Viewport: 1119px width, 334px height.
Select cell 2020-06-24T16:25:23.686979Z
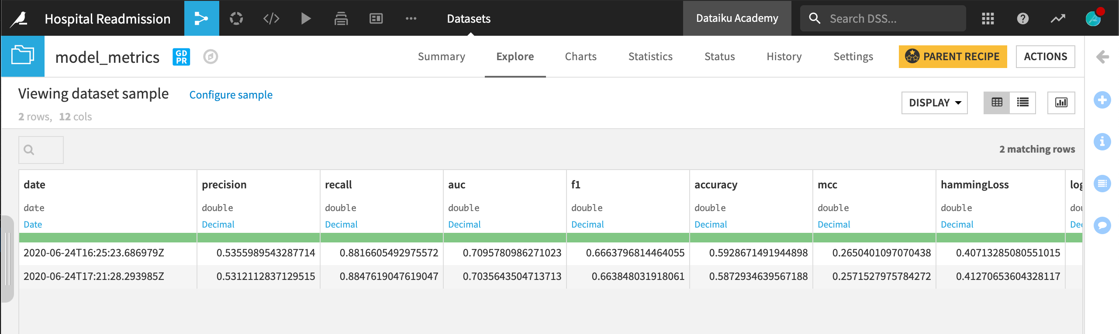coord(108,253)
